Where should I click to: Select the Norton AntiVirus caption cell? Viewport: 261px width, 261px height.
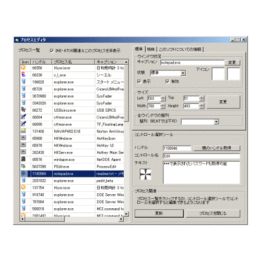(x=110, y=132)
